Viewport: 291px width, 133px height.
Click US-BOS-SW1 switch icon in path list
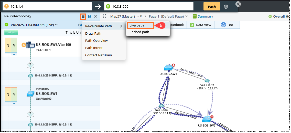point(30,94)
